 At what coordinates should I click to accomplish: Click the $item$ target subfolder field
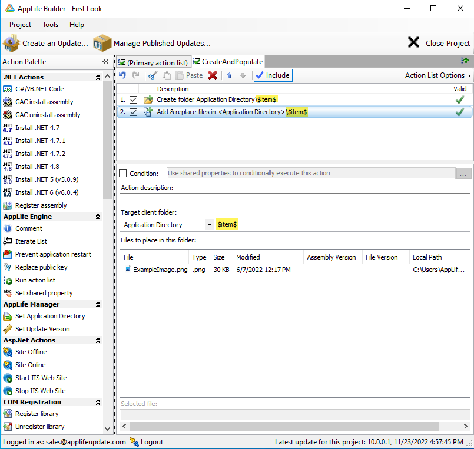point(343,225)
